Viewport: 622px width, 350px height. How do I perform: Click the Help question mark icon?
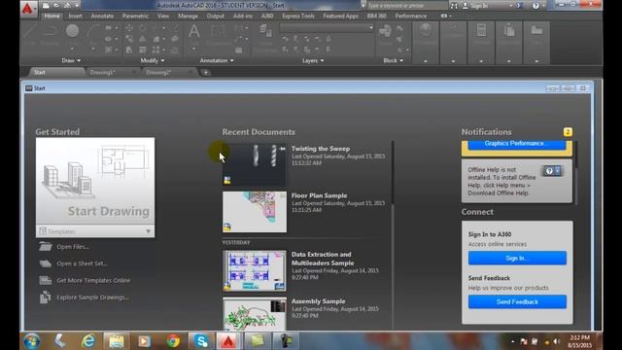(x=536, y=6)
